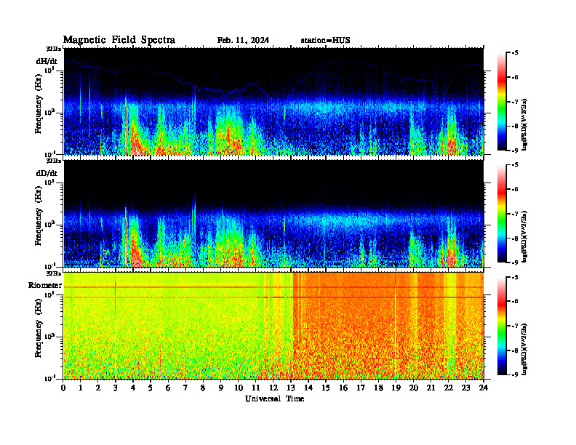Click the "-9" tick on dH/dt color bar
The height and width of the screenshot is (445, 576).
coord(515,151)
